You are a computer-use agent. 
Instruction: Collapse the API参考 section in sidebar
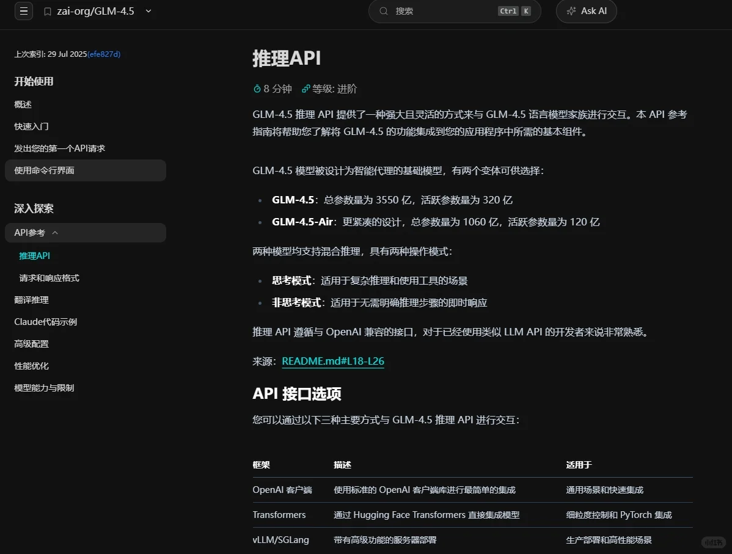54,233
